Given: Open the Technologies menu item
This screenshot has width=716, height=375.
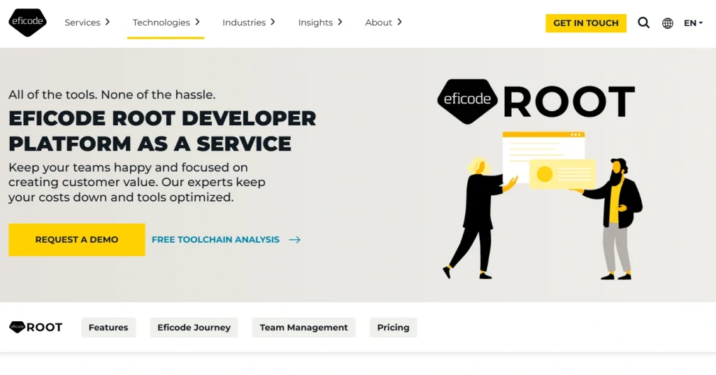Looking at the screenshot, I should click(162, 22).
